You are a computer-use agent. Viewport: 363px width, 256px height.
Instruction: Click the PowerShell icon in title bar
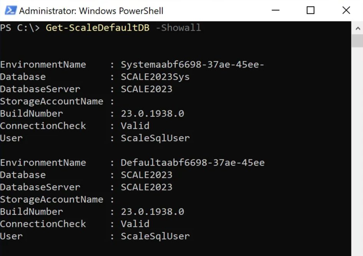[10, 11]
